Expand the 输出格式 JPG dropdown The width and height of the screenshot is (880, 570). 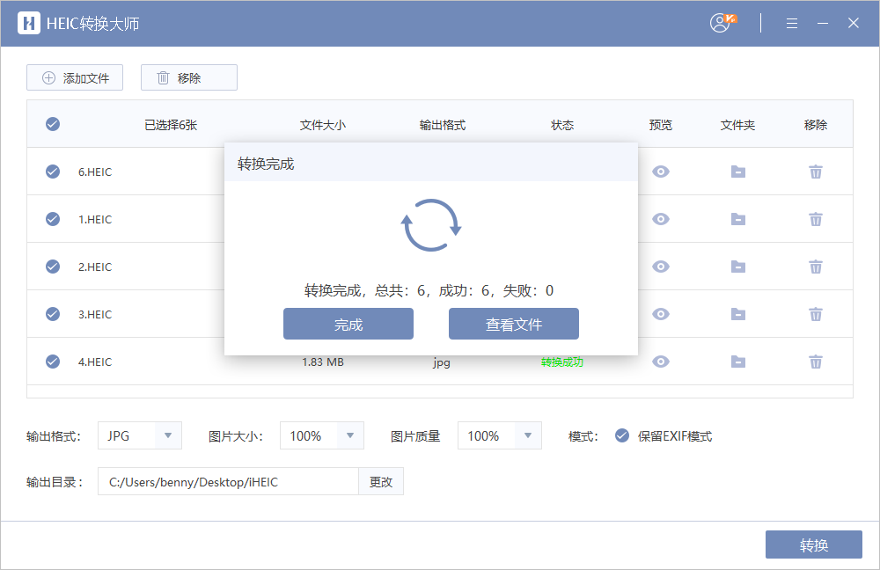point(167,435)
